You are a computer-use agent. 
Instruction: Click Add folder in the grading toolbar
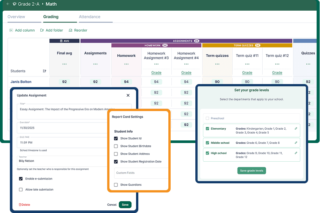click(x=52, y=30)
